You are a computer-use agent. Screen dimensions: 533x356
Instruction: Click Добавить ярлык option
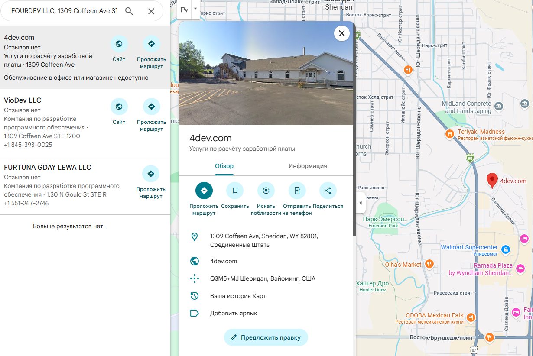click(234, 313)
